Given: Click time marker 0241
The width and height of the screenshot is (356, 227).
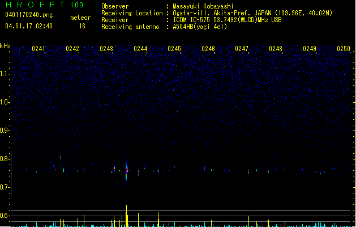Looking at the screenshot, I should [x=38, y=49].
